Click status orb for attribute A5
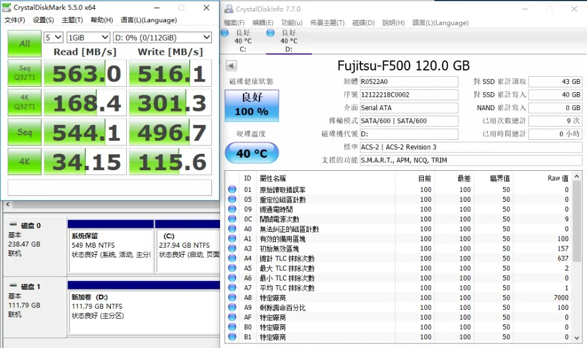 point(232,268)
